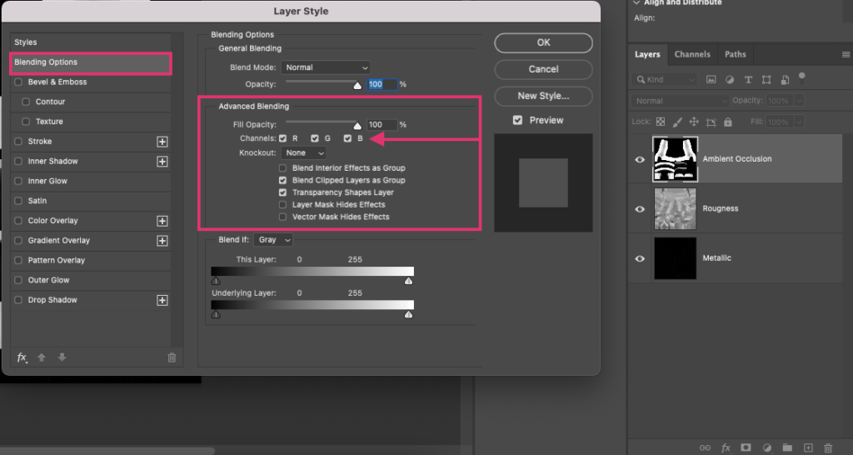Collapse the Align and Distribute section
This screenshot has width=853, height=455.
click(x=636, y=2)
